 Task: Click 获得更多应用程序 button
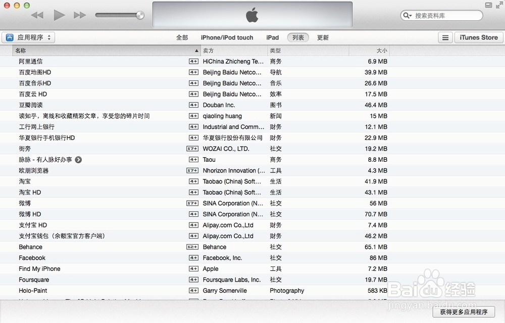pyautogui.click(x=464, y=312)
